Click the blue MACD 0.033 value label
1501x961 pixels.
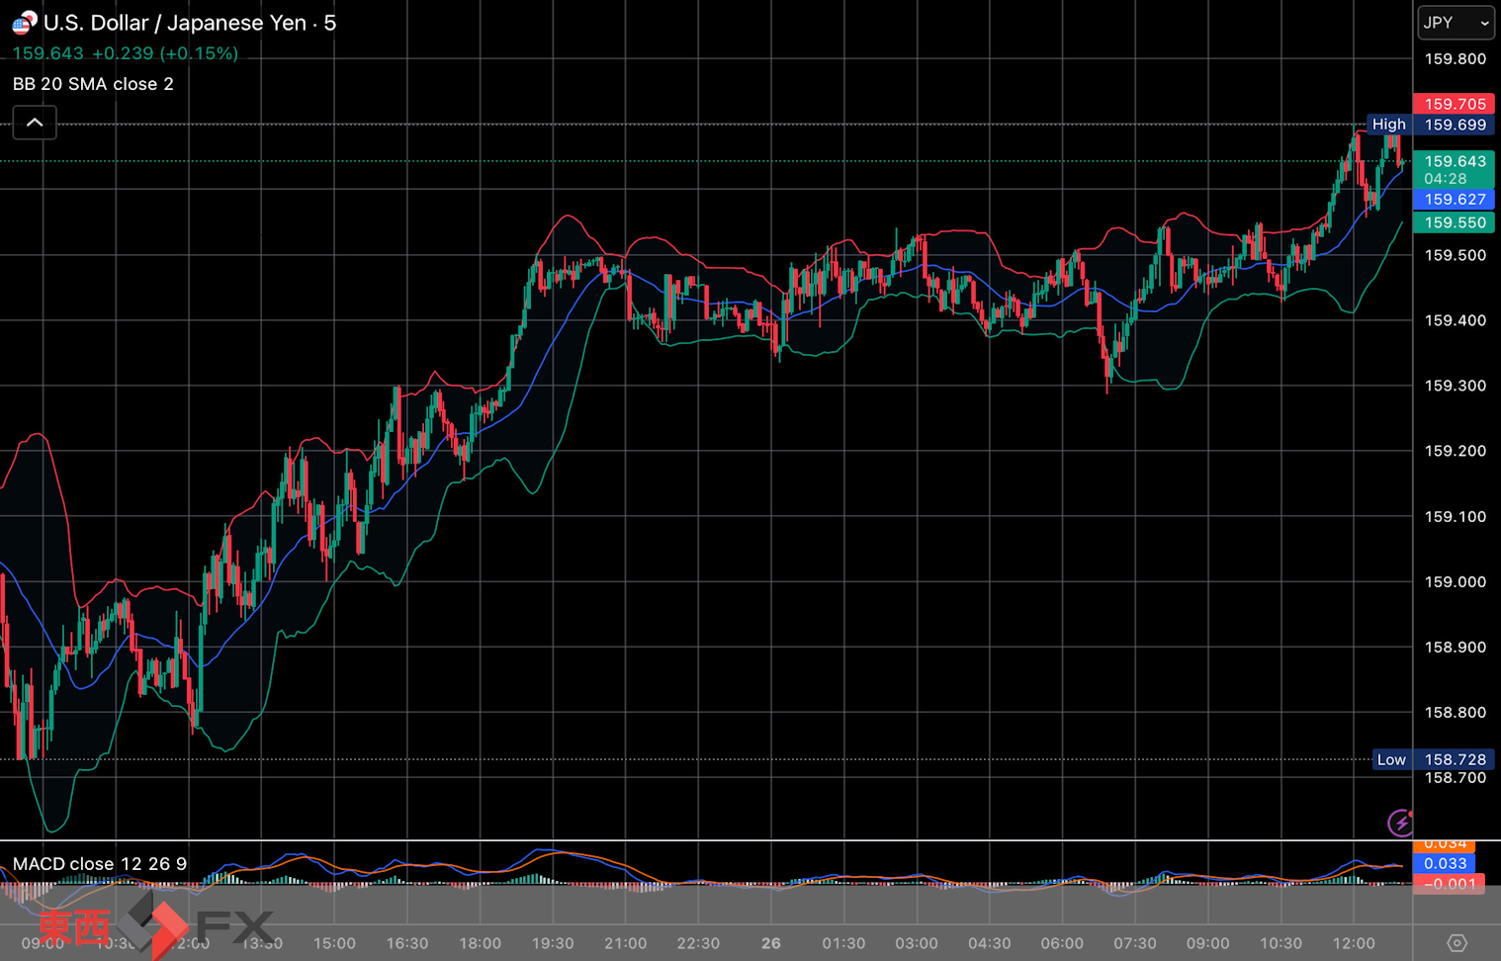tap(1444, 864)
